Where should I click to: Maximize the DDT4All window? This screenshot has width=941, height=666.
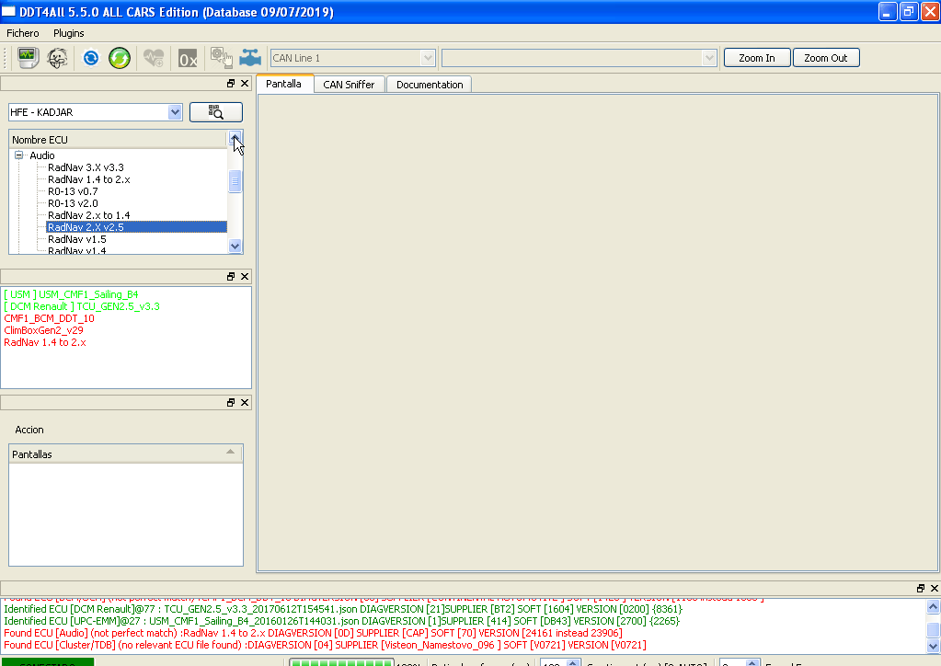(909, 12)
